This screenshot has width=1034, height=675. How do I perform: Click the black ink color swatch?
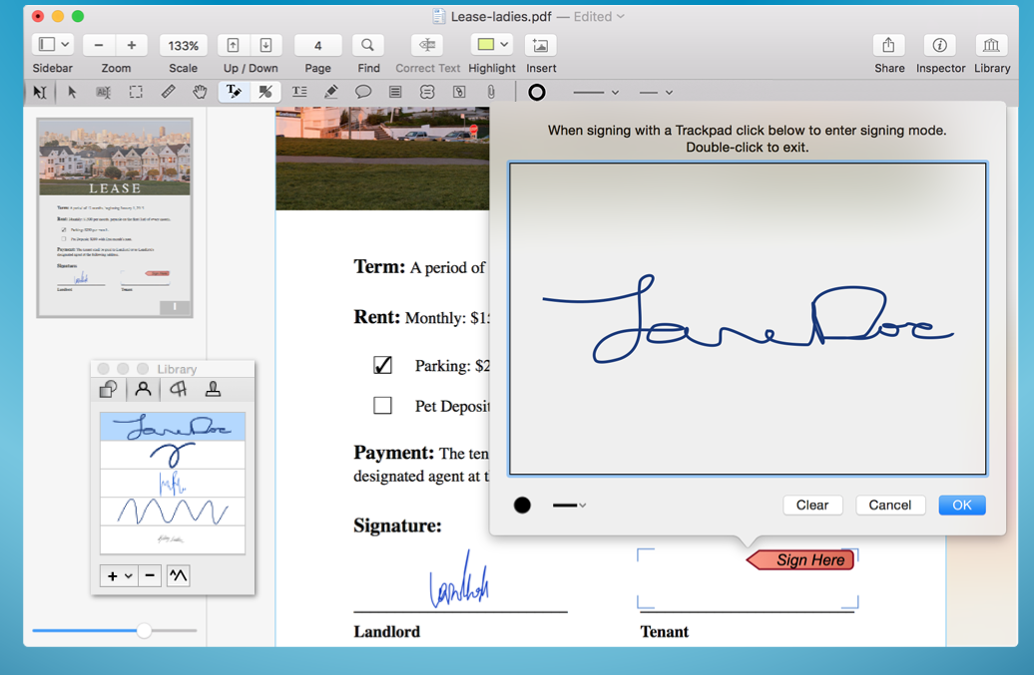[x=522, y=506]
